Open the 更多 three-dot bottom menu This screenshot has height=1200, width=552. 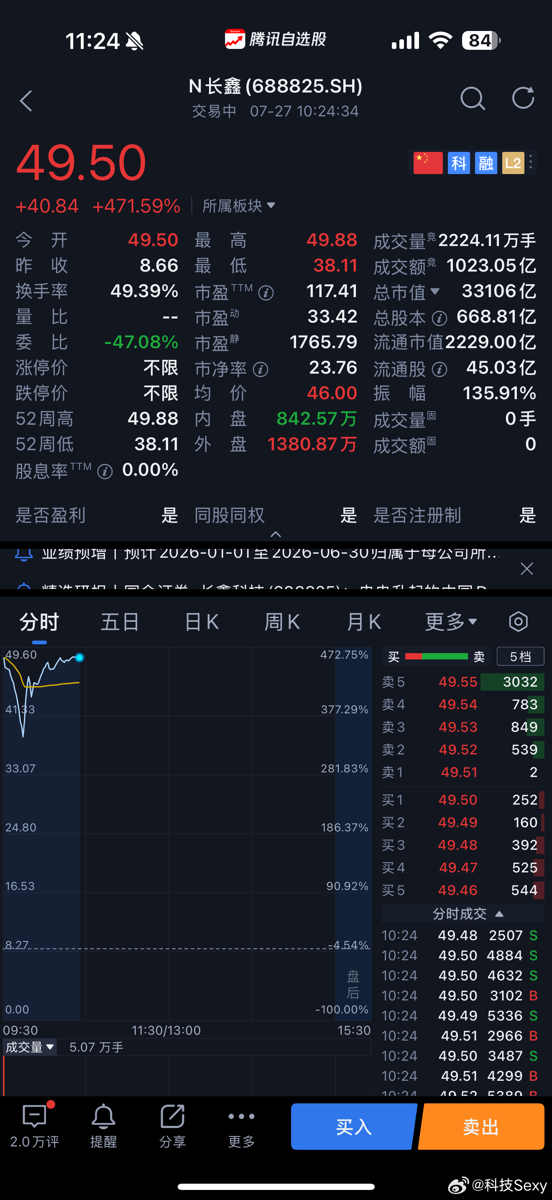click(242, 1126)
